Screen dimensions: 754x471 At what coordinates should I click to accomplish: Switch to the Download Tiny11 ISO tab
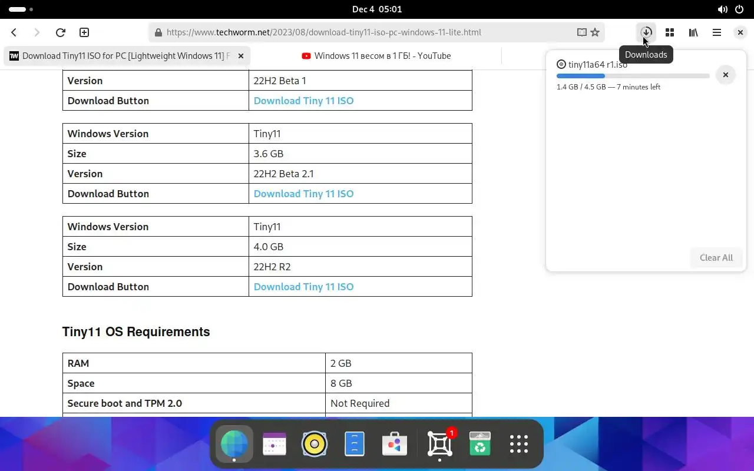127,56
